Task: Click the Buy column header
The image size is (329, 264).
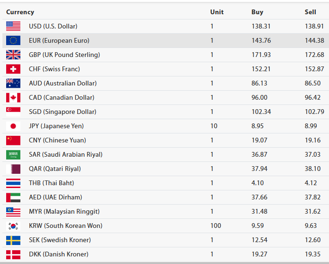Action: point(257,12)
